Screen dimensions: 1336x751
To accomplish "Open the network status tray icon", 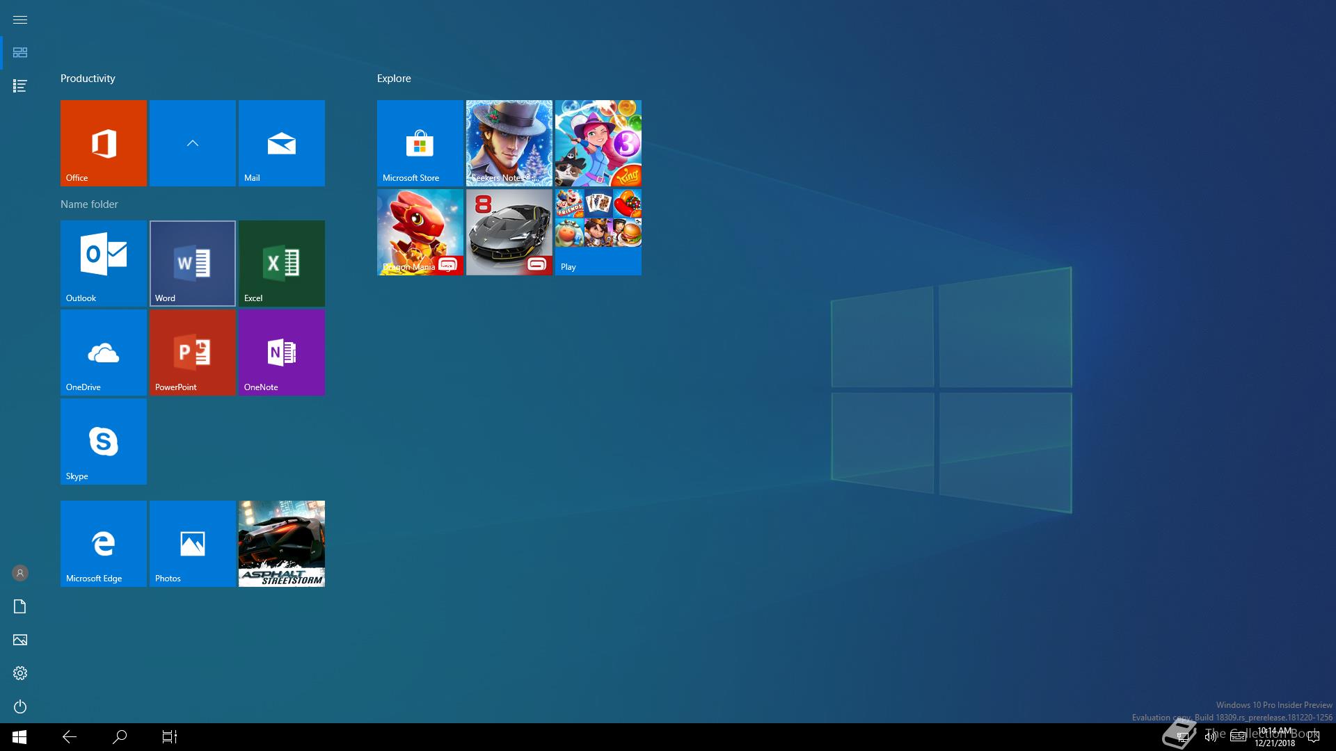I will (1182, 737).
